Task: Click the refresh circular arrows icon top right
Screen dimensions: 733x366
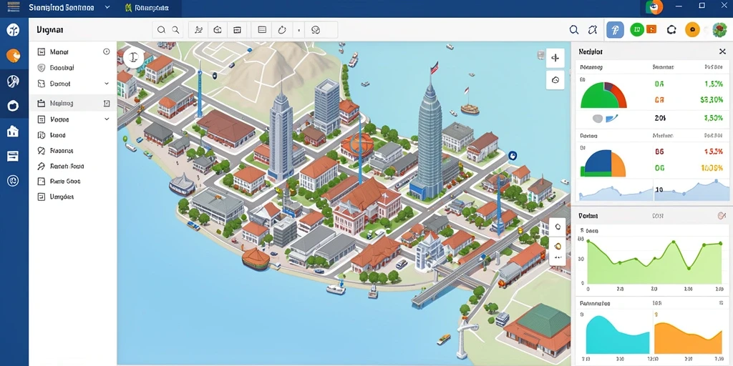Action: click(x=671, y=30)
